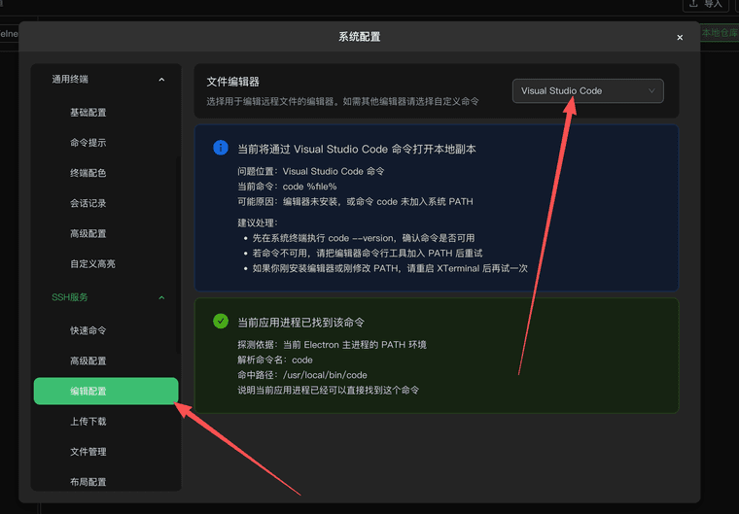Viewport: 739px width, 514px height.
Task: Open 高级配置 under SSH服务
Action: click(88, 360)
